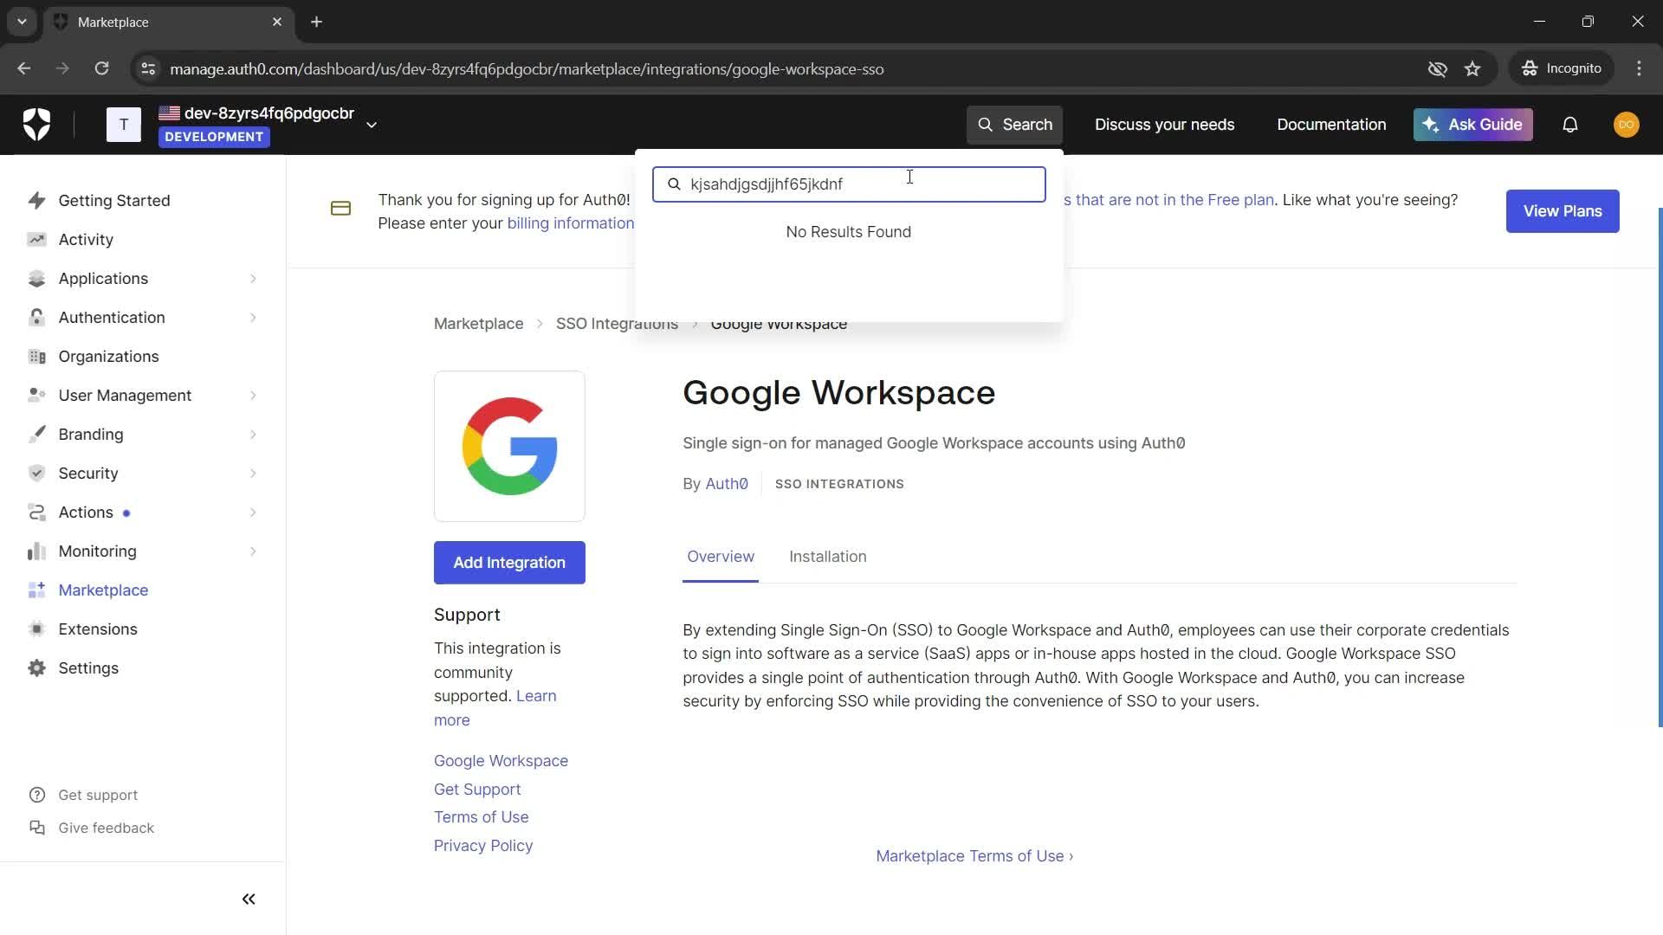Click the page vertical scrollbar
Screen dimensions: 1663x935
click(x=1660, y=467)
